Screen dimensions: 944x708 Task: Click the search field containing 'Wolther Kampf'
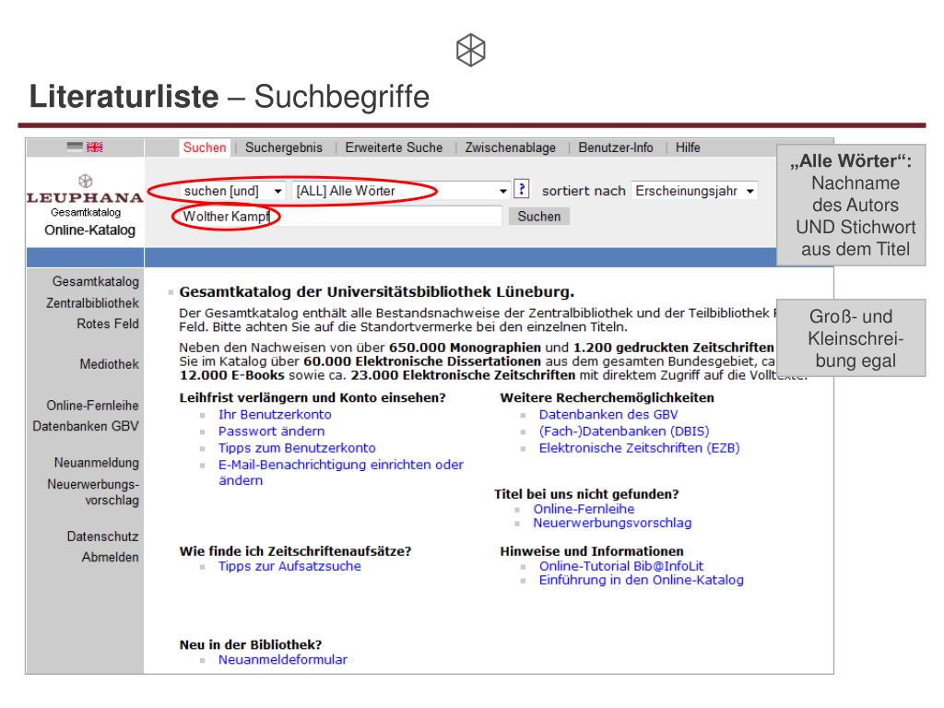[340, 216]
